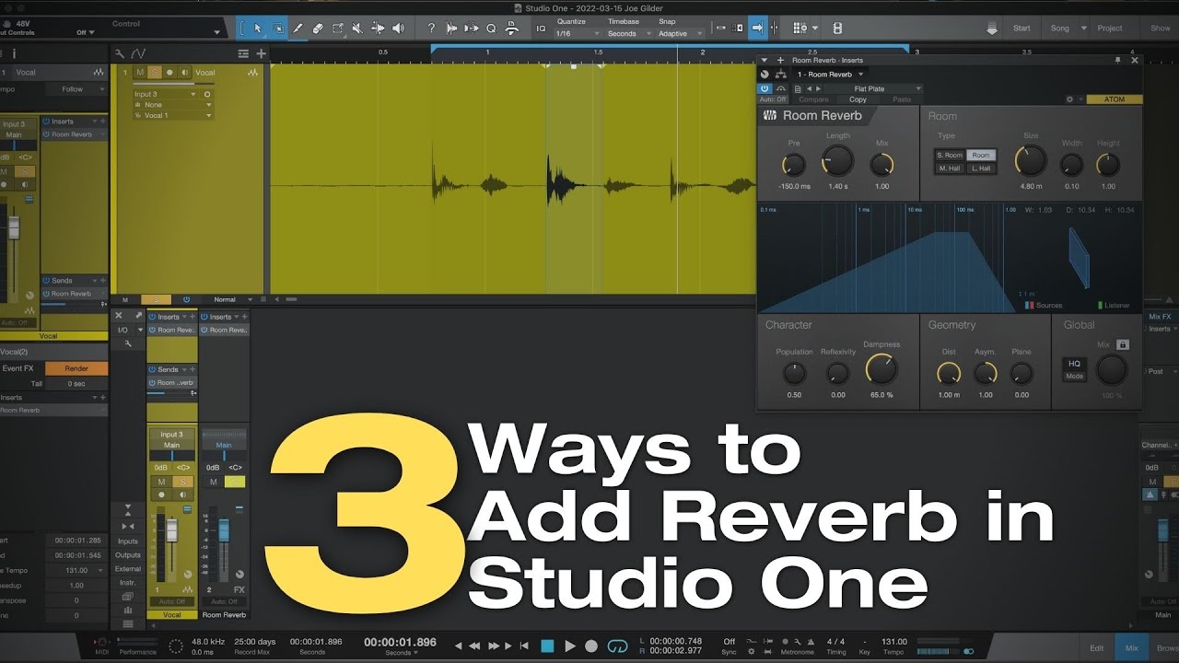This screenshot has width=1179, height=663.
Task: Open the Song page
Action: tap(1060, 28)
